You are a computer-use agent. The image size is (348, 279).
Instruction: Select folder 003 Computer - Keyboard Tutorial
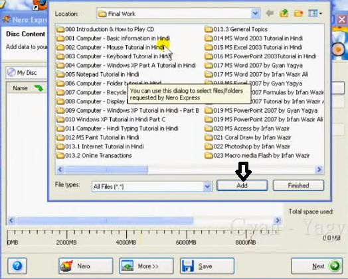pos(114,56)
